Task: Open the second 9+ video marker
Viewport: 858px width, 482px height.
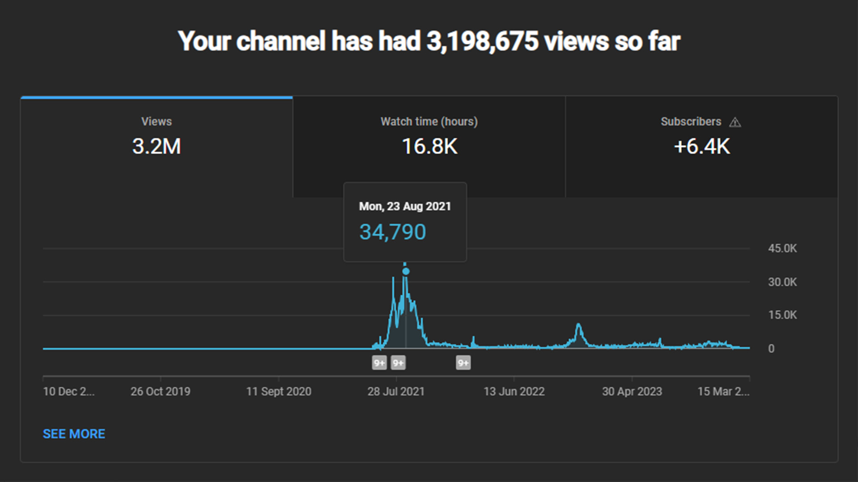Action: (x=398, y=363)
